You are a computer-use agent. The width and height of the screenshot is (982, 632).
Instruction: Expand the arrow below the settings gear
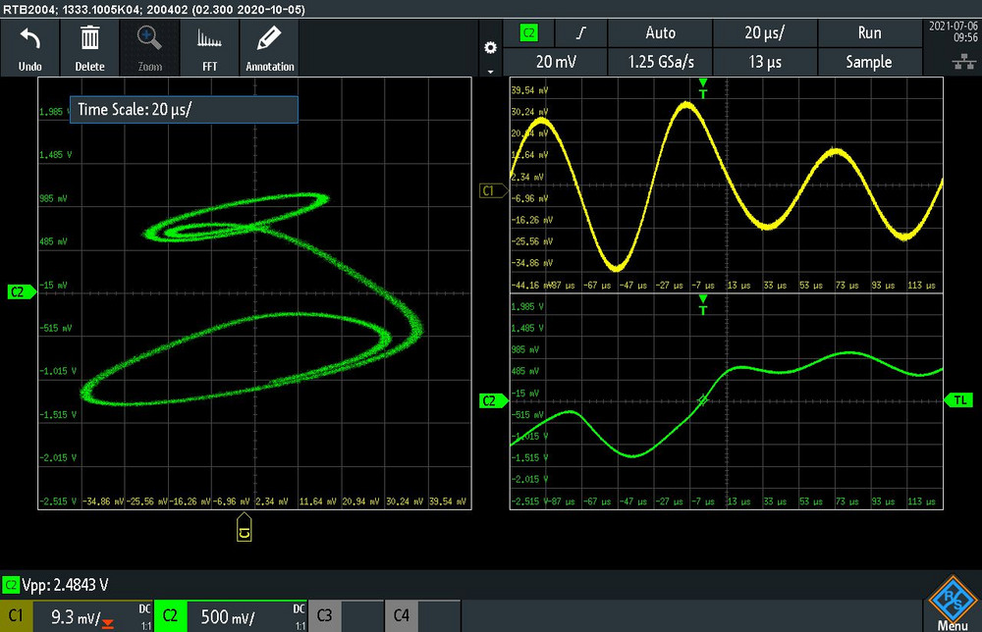pyautogui.click(x=490, y=72)
